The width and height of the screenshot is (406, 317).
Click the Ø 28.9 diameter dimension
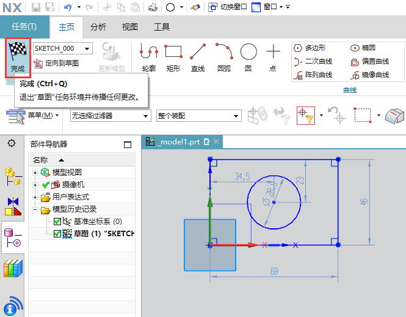270,193
